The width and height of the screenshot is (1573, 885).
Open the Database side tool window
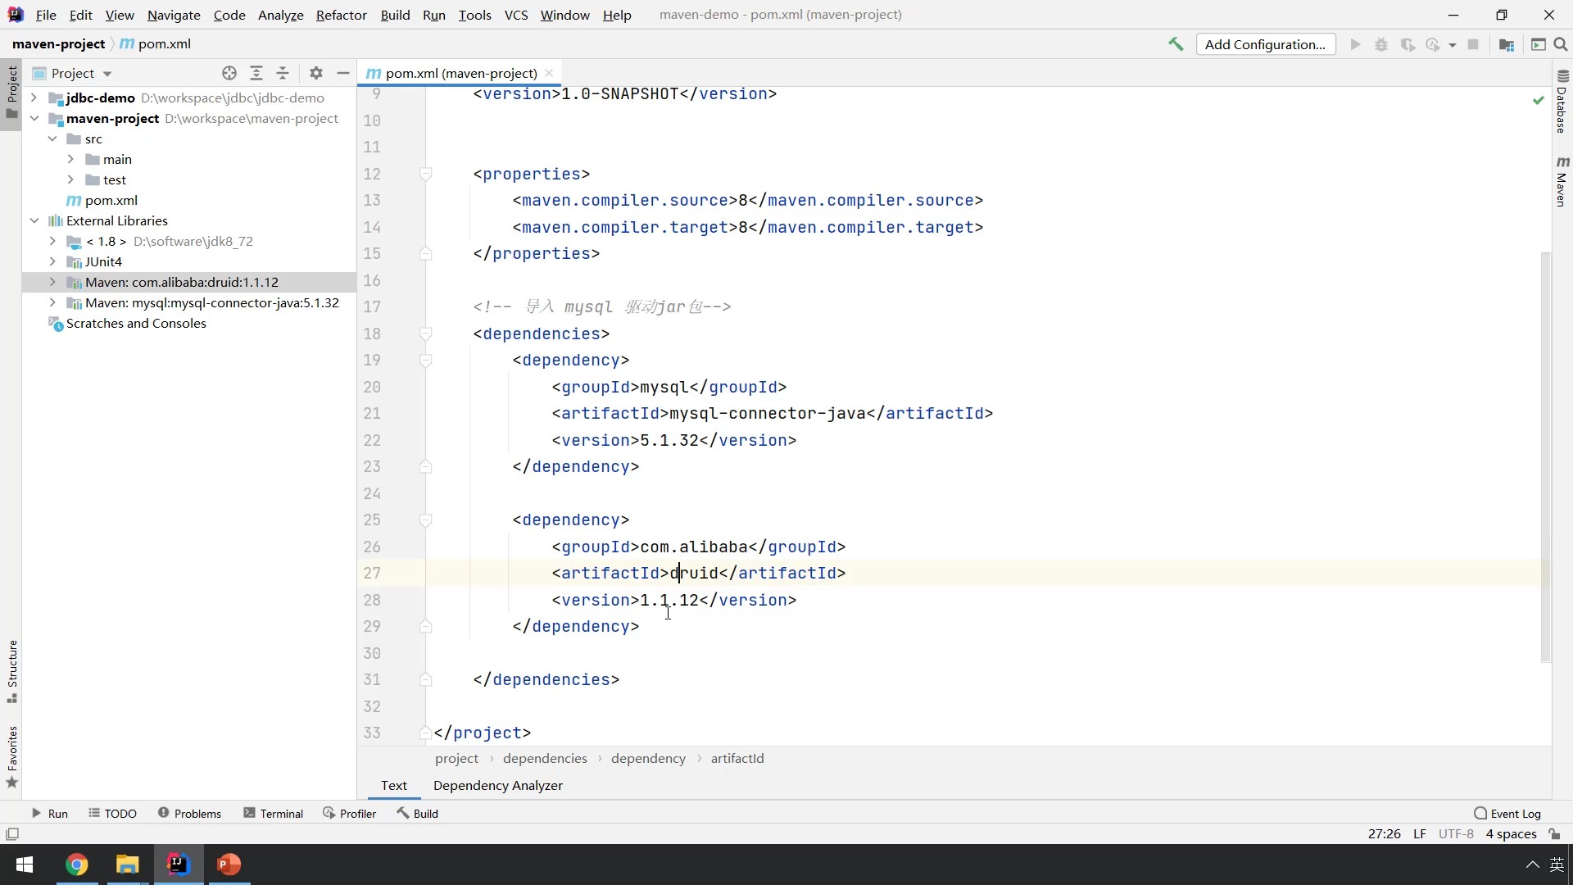click(x=1562, y=102)
